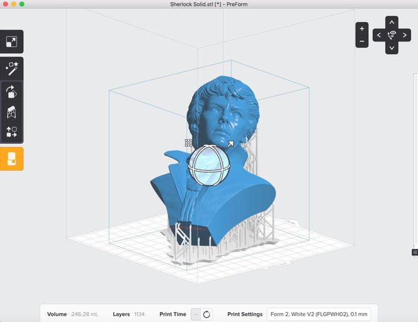418x322 pixels.
Task: Open the Layout arrangement tool
Action: (11, 132)
